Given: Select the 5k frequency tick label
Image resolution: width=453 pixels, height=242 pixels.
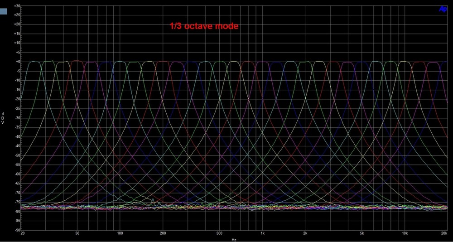Looking at the screenshot, I should click(x=361, y=233).
